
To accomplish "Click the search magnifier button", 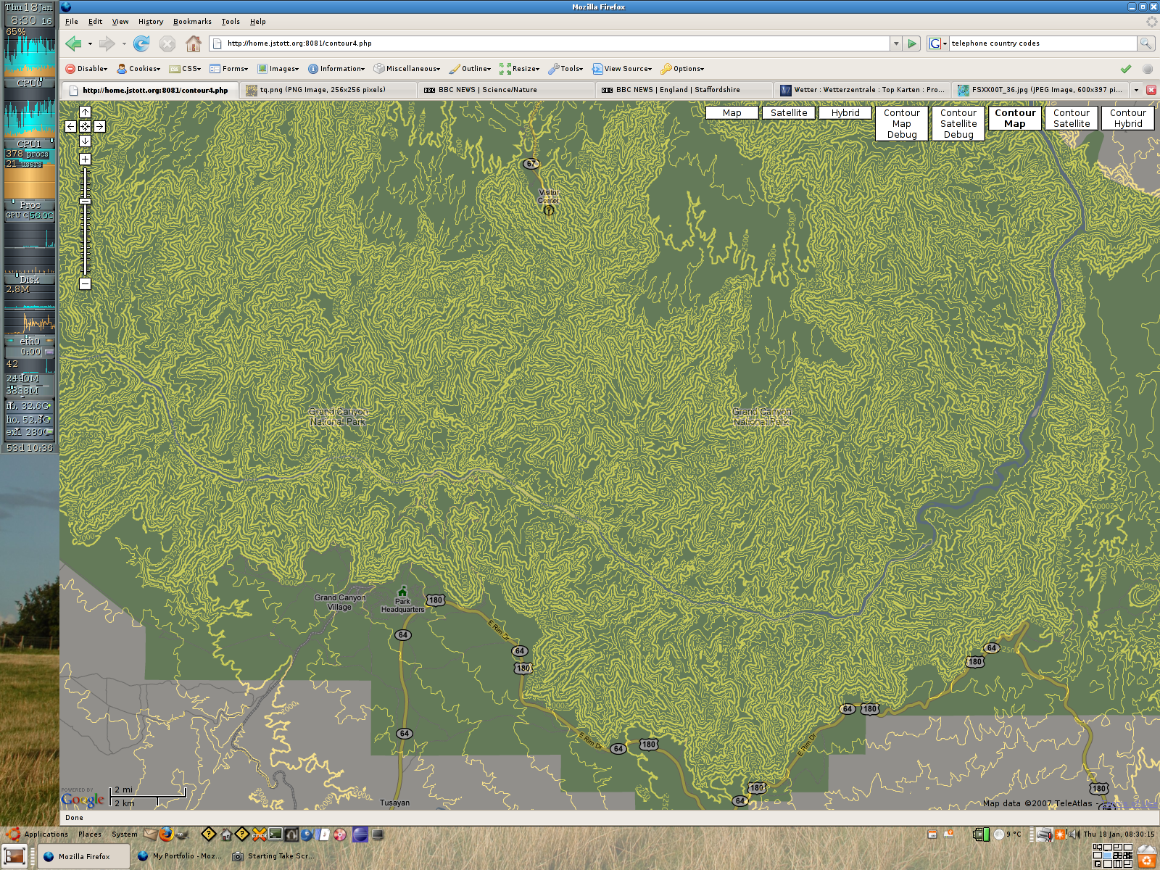I will (1146, 43).
